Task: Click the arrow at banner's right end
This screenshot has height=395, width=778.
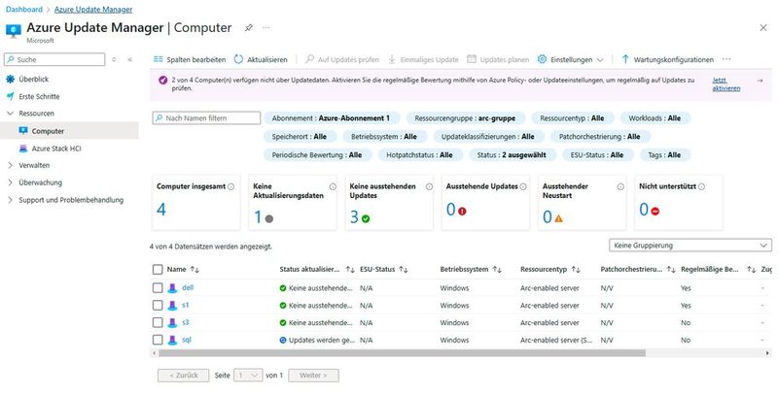Action: click(x=760, y=81)
